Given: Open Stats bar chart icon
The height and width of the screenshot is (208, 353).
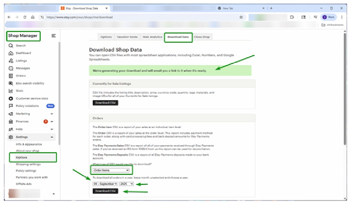Looking at the screenshot, I should pos(11,91).
